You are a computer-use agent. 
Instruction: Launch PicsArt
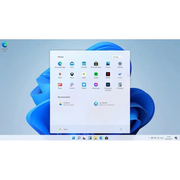pos(72,86)
